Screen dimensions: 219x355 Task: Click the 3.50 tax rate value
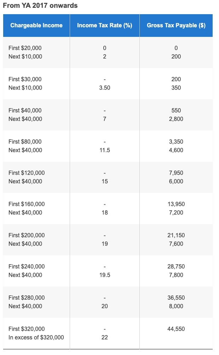(x=105, y=88)
